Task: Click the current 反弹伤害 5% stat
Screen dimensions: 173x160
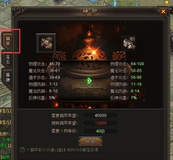Action: pos(42,98)
